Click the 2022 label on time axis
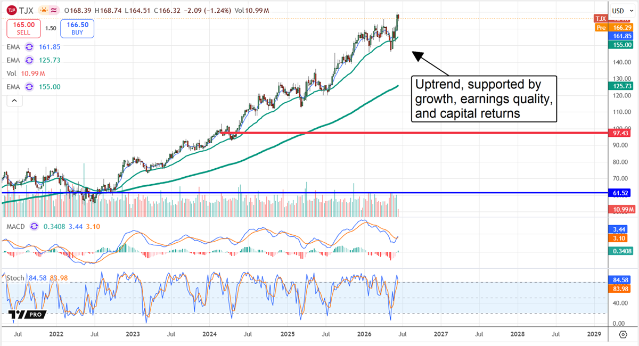639x346 pixels. click(56, 334)
